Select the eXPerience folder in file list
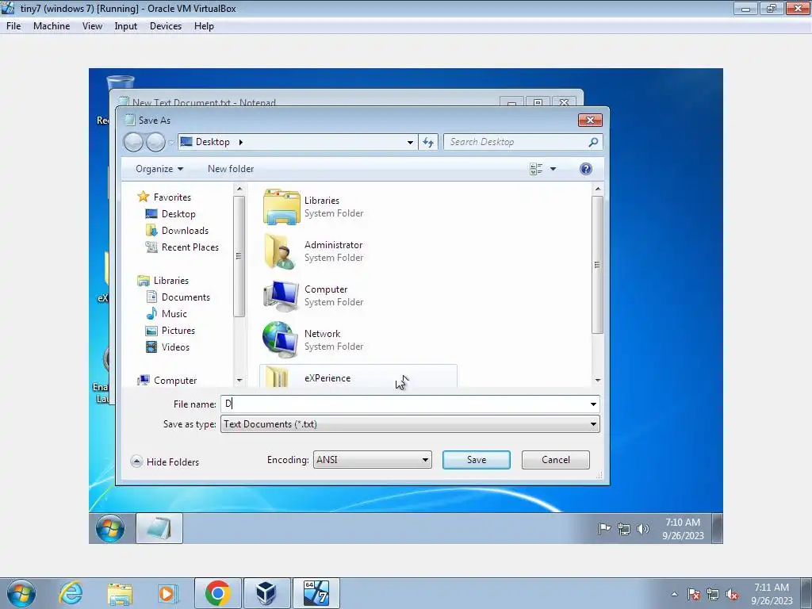812x609 pixels. (358, 377)
